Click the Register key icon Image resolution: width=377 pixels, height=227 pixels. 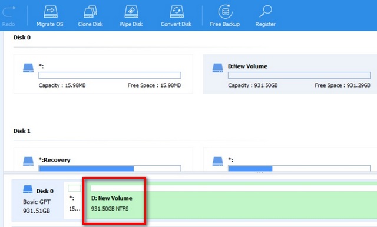pyautogui.click(x=266, y=11)
